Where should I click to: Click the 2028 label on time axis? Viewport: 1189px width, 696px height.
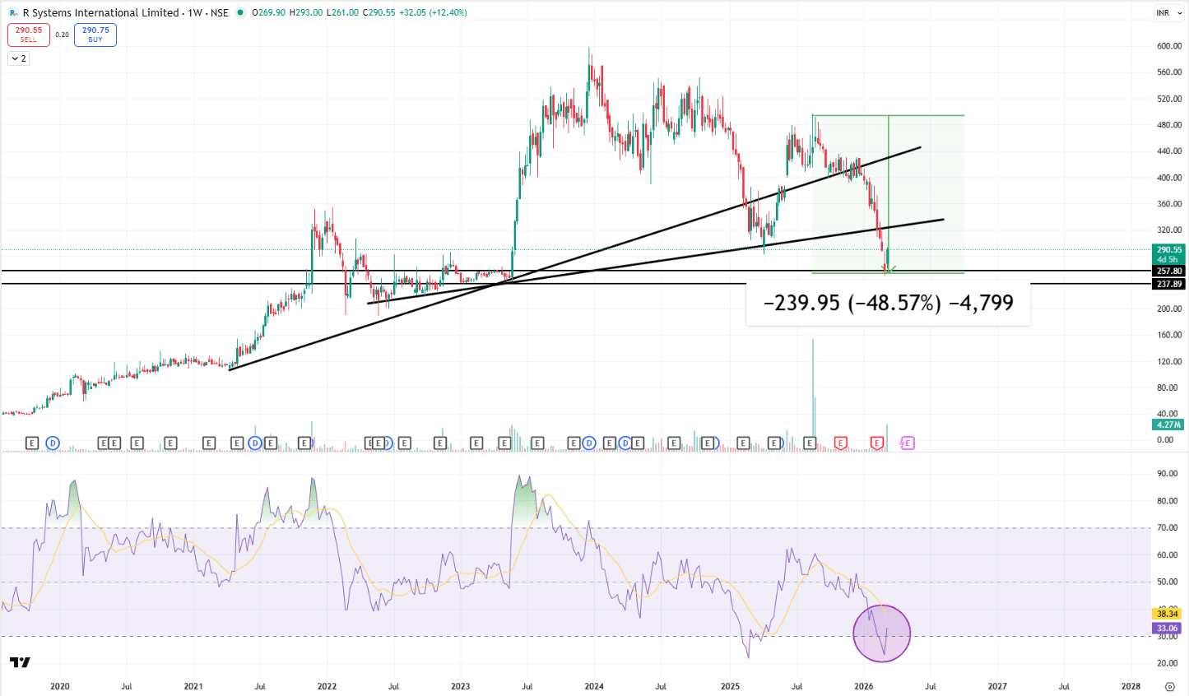pyautogui.click(x=1131, y=686)
